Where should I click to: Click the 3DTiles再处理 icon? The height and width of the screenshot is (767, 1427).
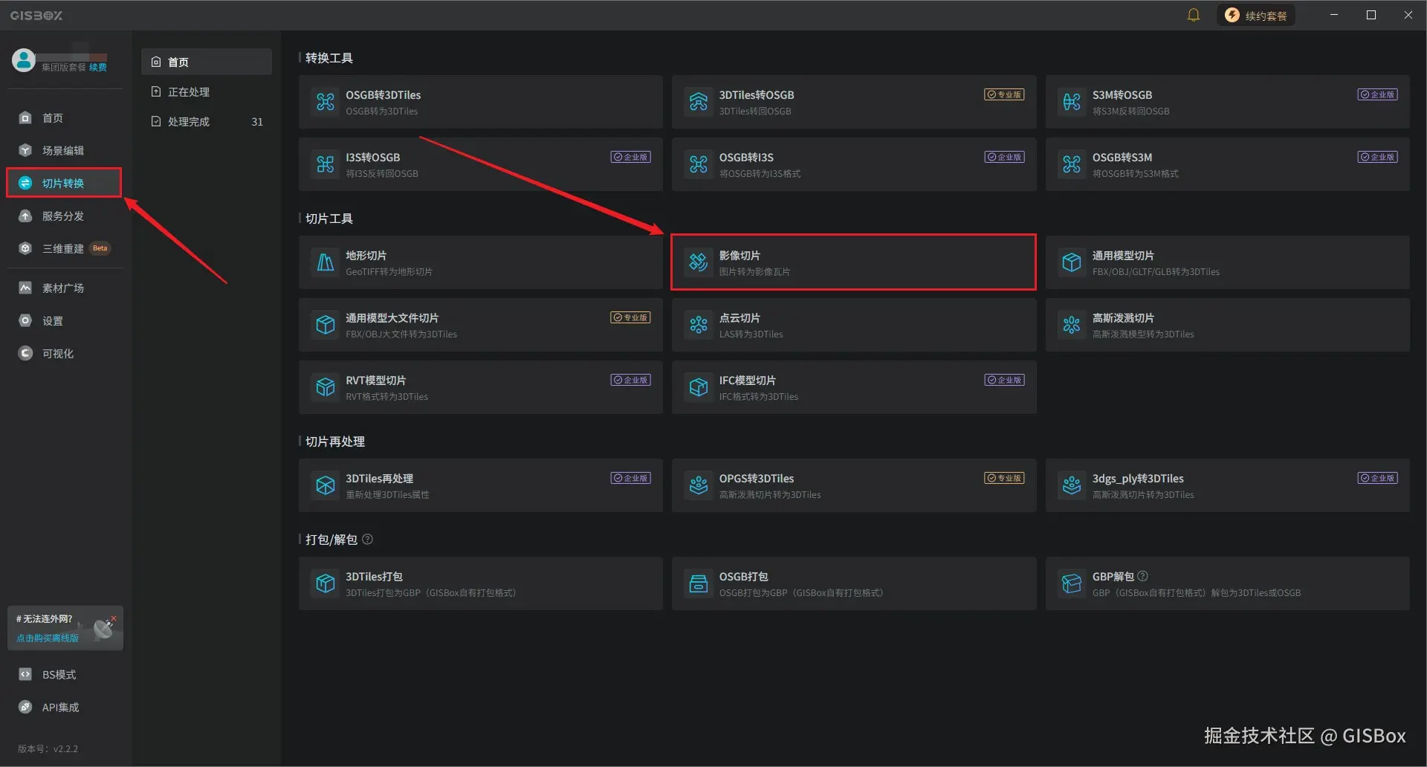[x=326, y=485]
